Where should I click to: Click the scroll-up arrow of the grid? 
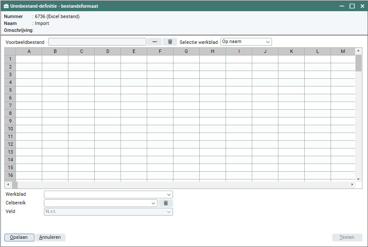(358, 51)
